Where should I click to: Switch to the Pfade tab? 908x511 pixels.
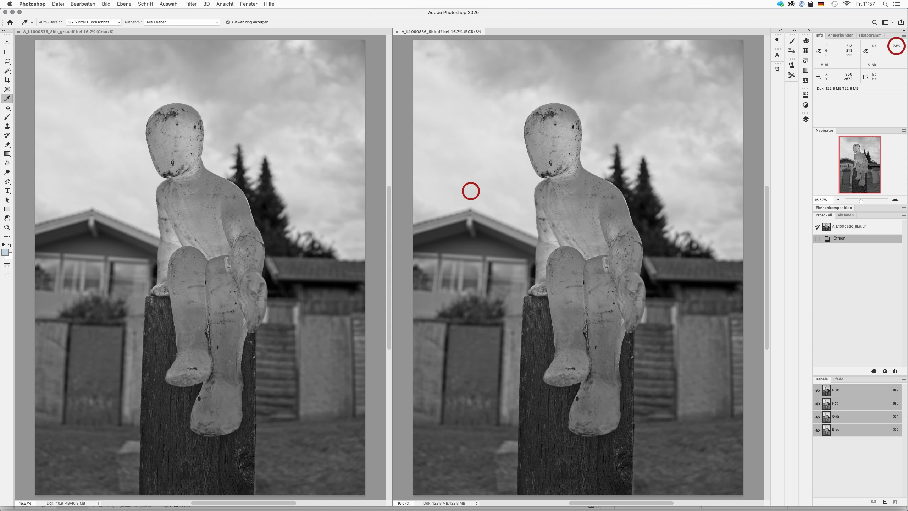838,379
